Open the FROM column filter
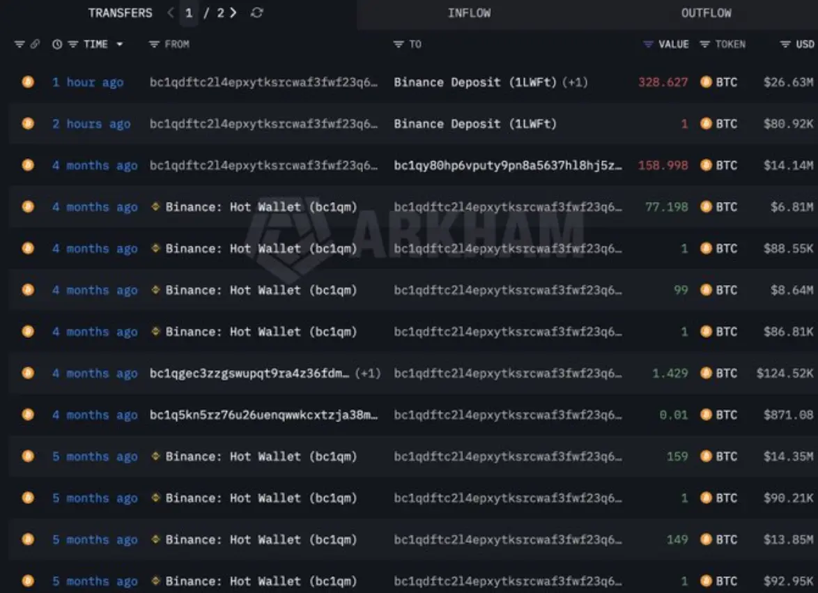The width and height of the screenshot is (818, 593). (x=154, y=45)
